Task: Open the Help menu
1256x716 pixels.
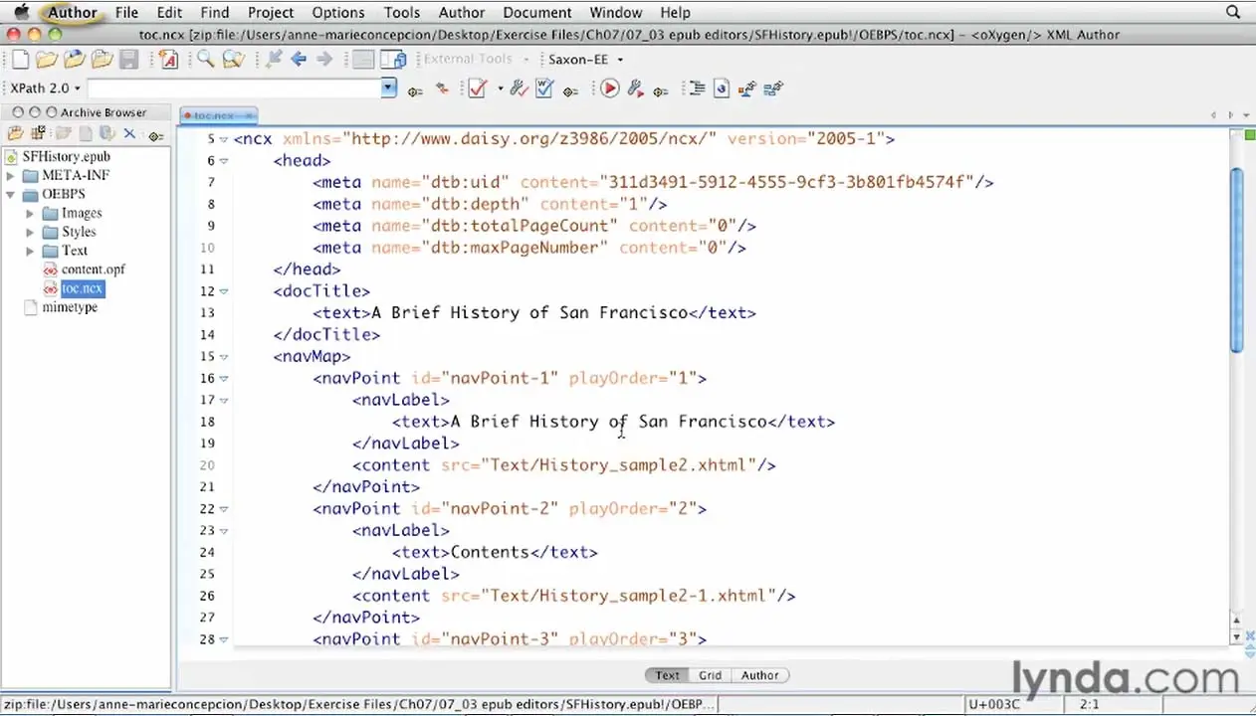Action: tap(675, 12)
